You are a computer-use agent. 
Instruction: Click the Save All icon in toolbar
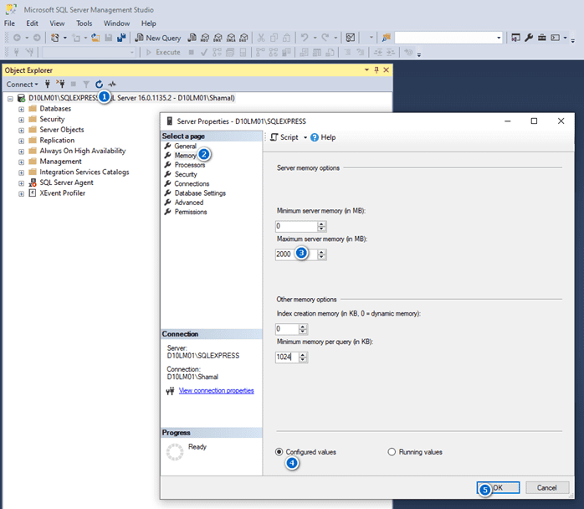pos(121,38)
